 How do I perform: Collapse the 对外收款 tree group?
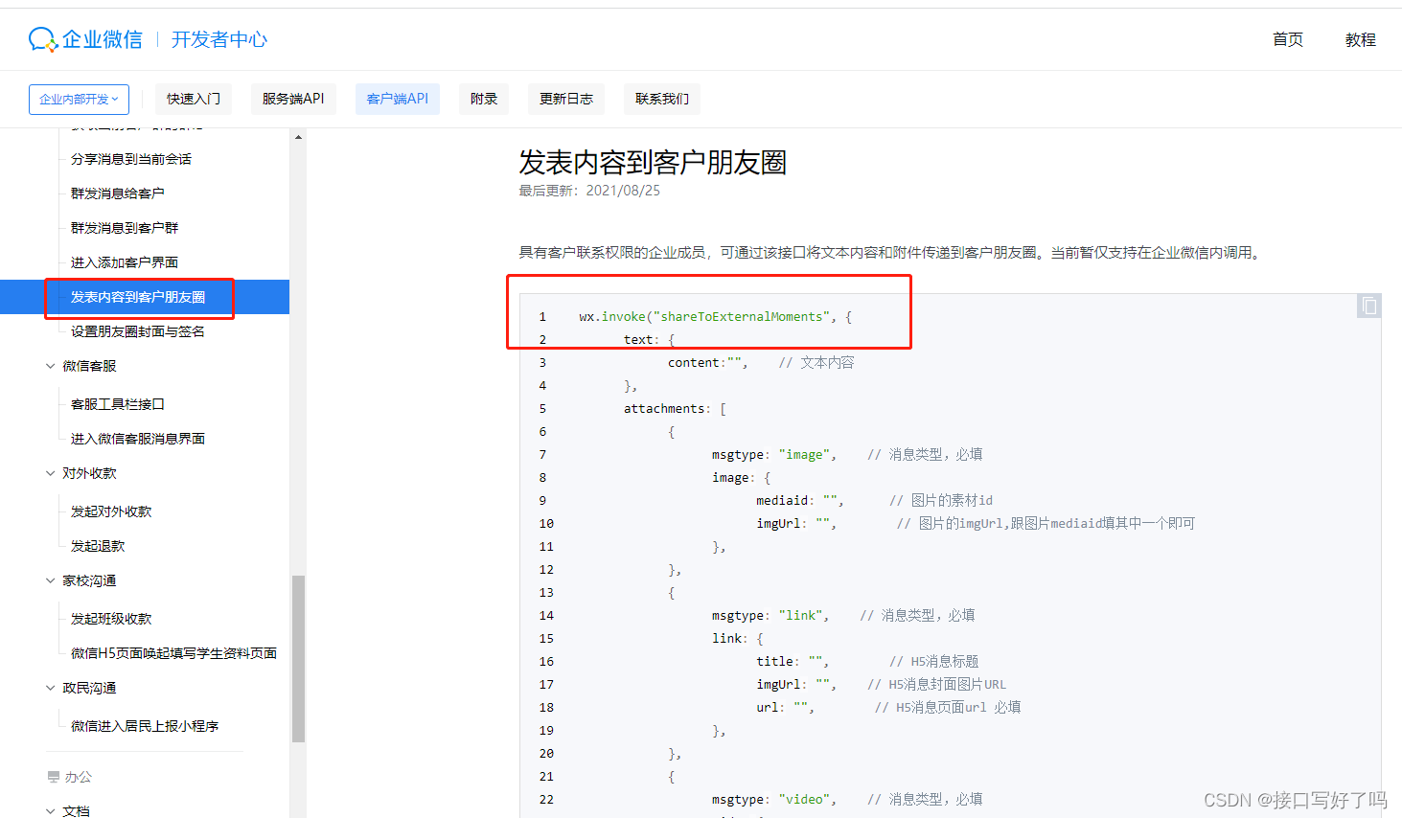coord(51,473)
